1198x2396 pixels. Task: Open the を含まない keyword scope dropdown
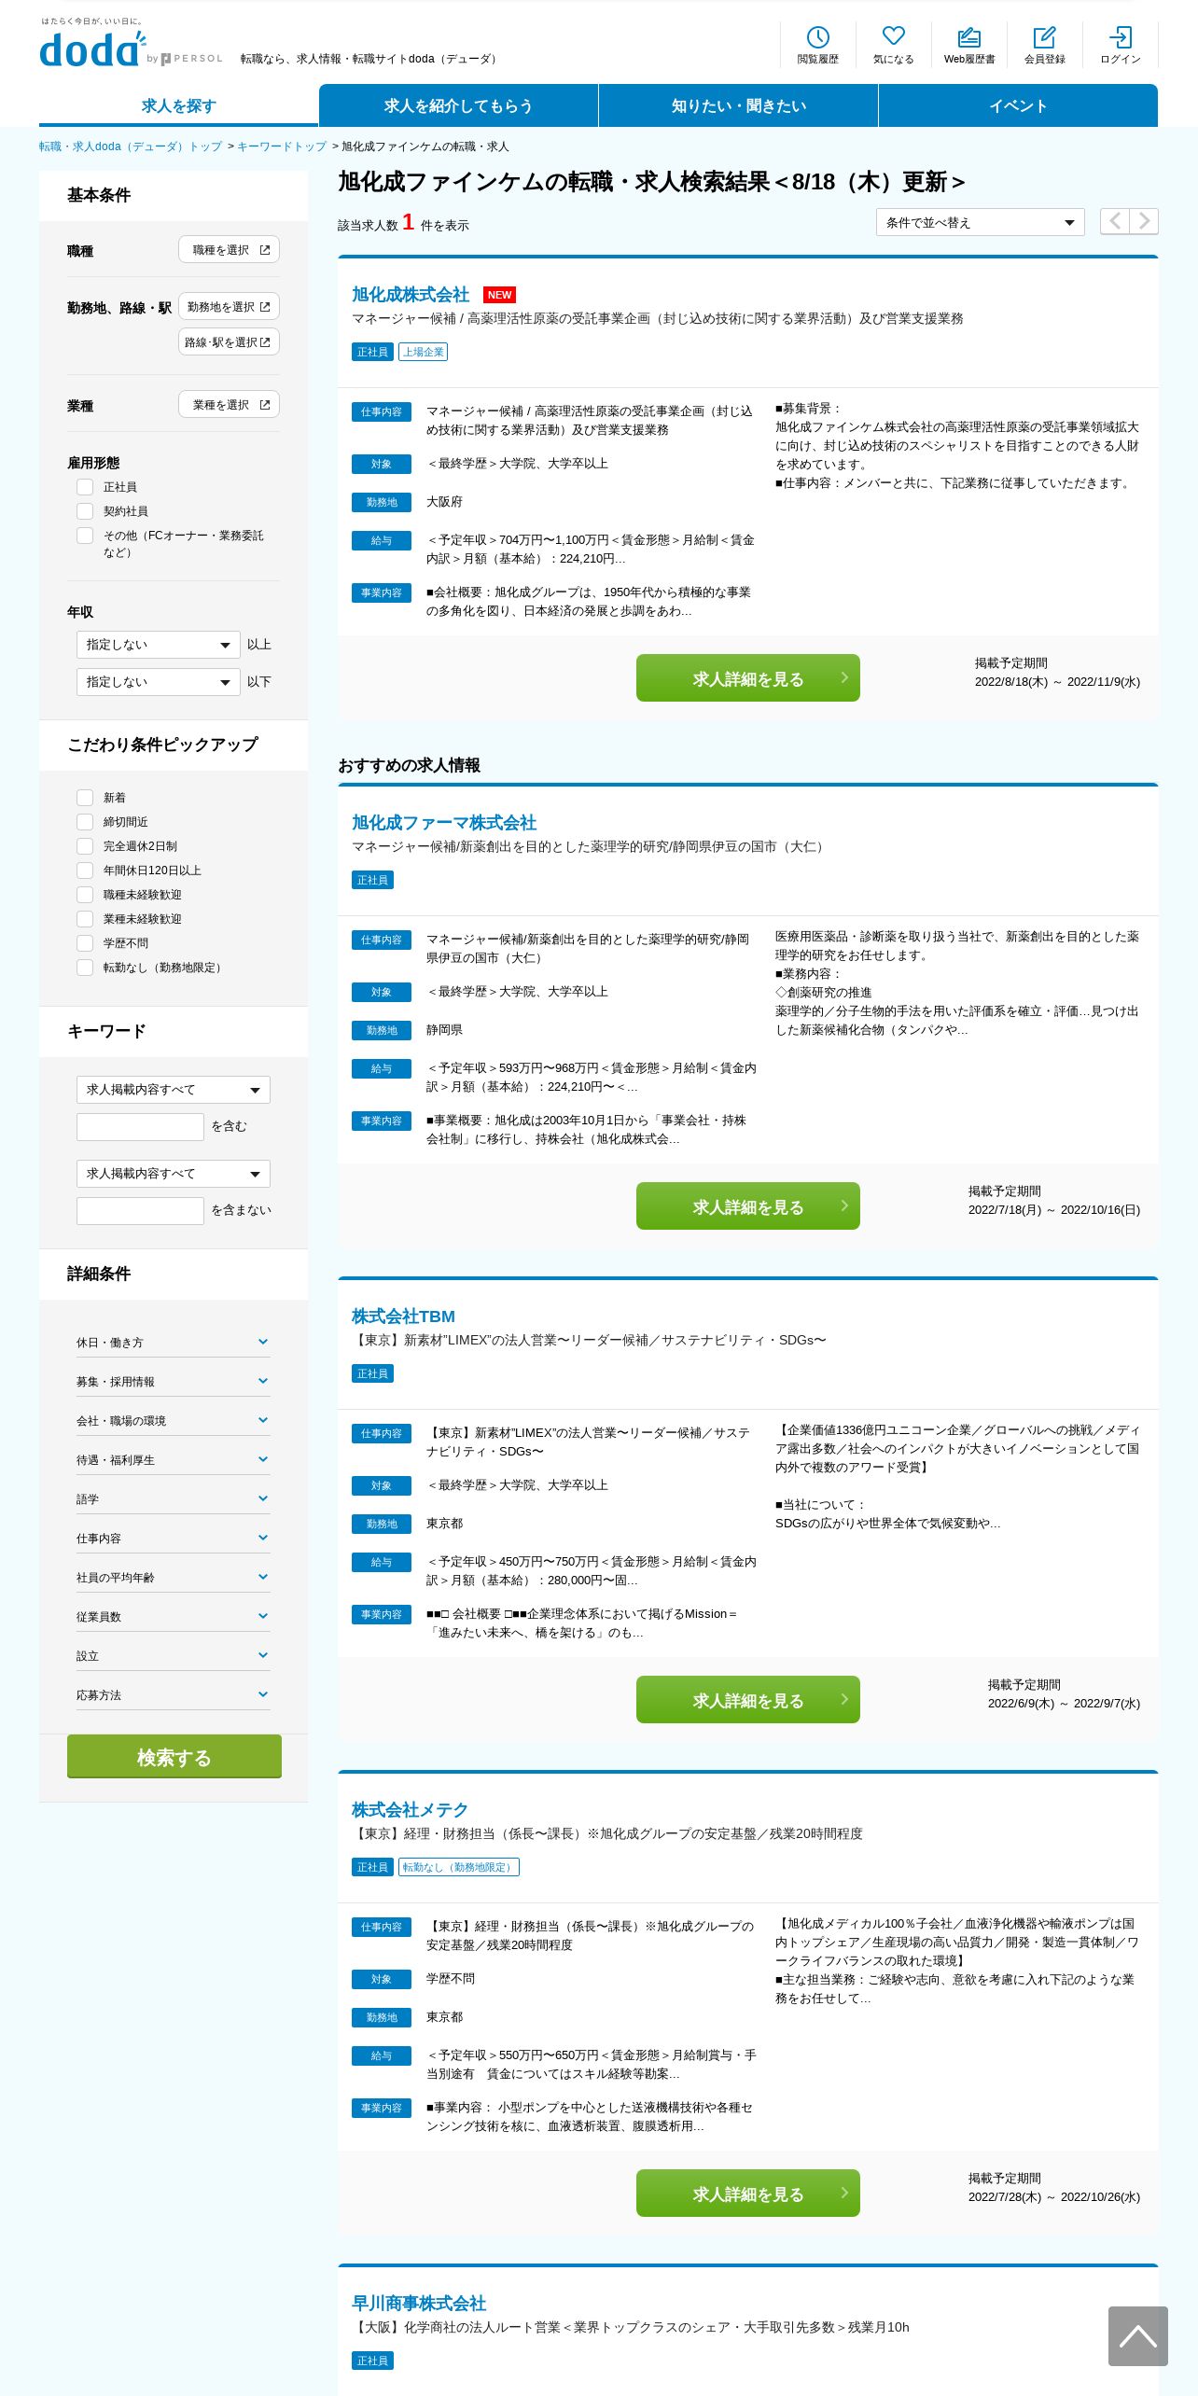coord(174,1174)
